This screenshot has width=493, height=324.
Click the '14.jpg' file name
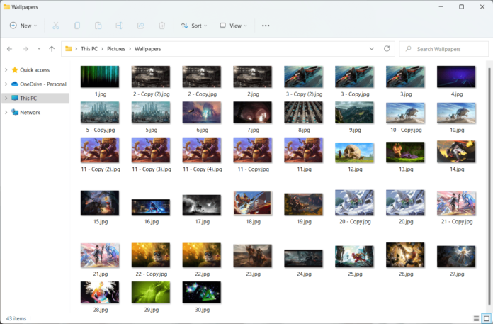[457, 169]
